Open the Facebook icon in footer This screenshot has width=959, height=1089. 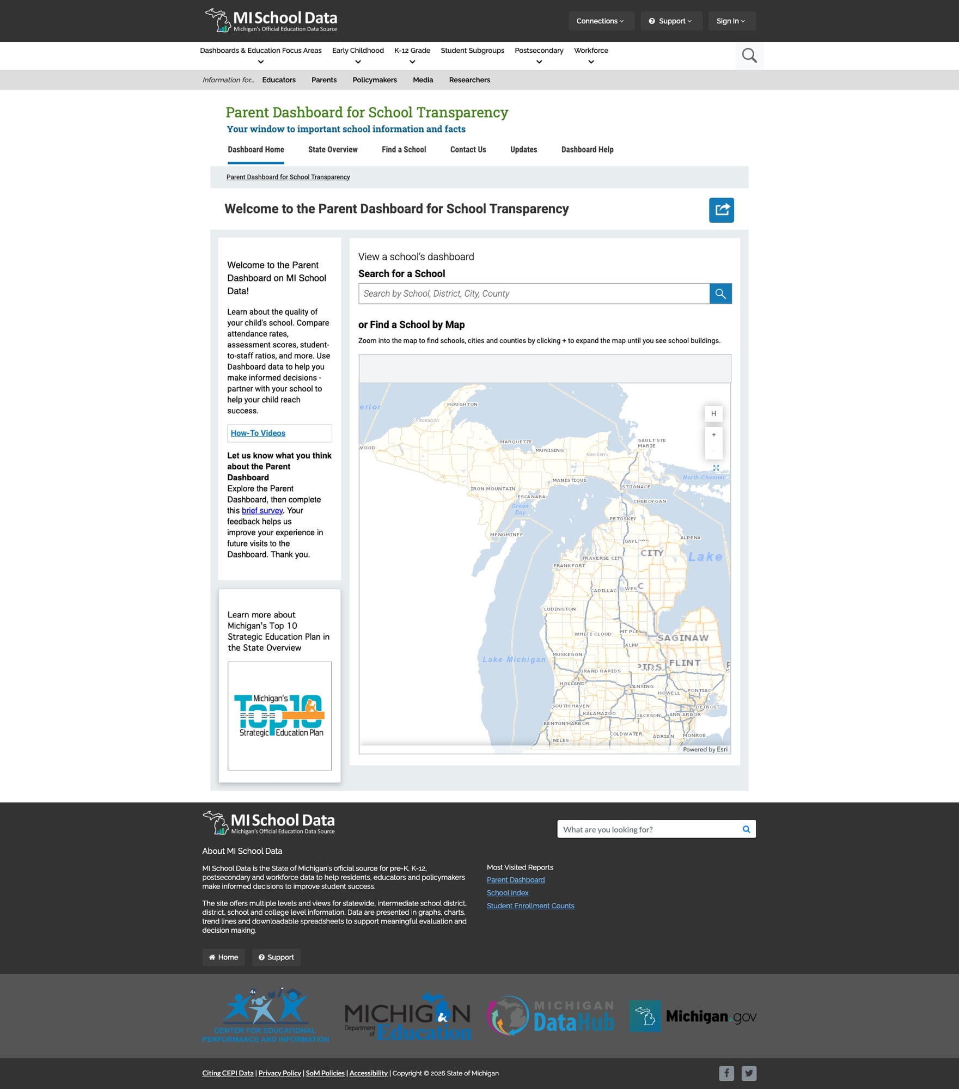726,1073
